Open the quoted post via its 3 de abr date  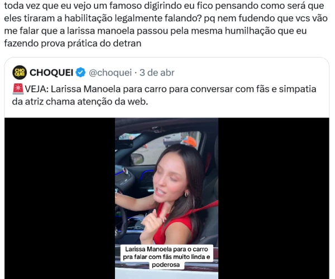[157, 73]
